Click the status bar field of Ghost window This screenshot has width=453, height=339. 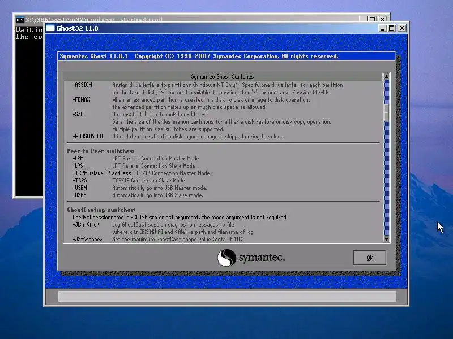point(228,296)
